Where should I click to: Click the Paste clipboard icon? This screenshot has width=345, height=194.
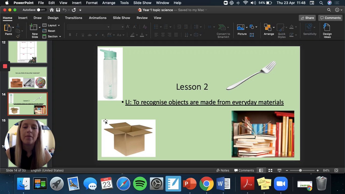(8, 28)
